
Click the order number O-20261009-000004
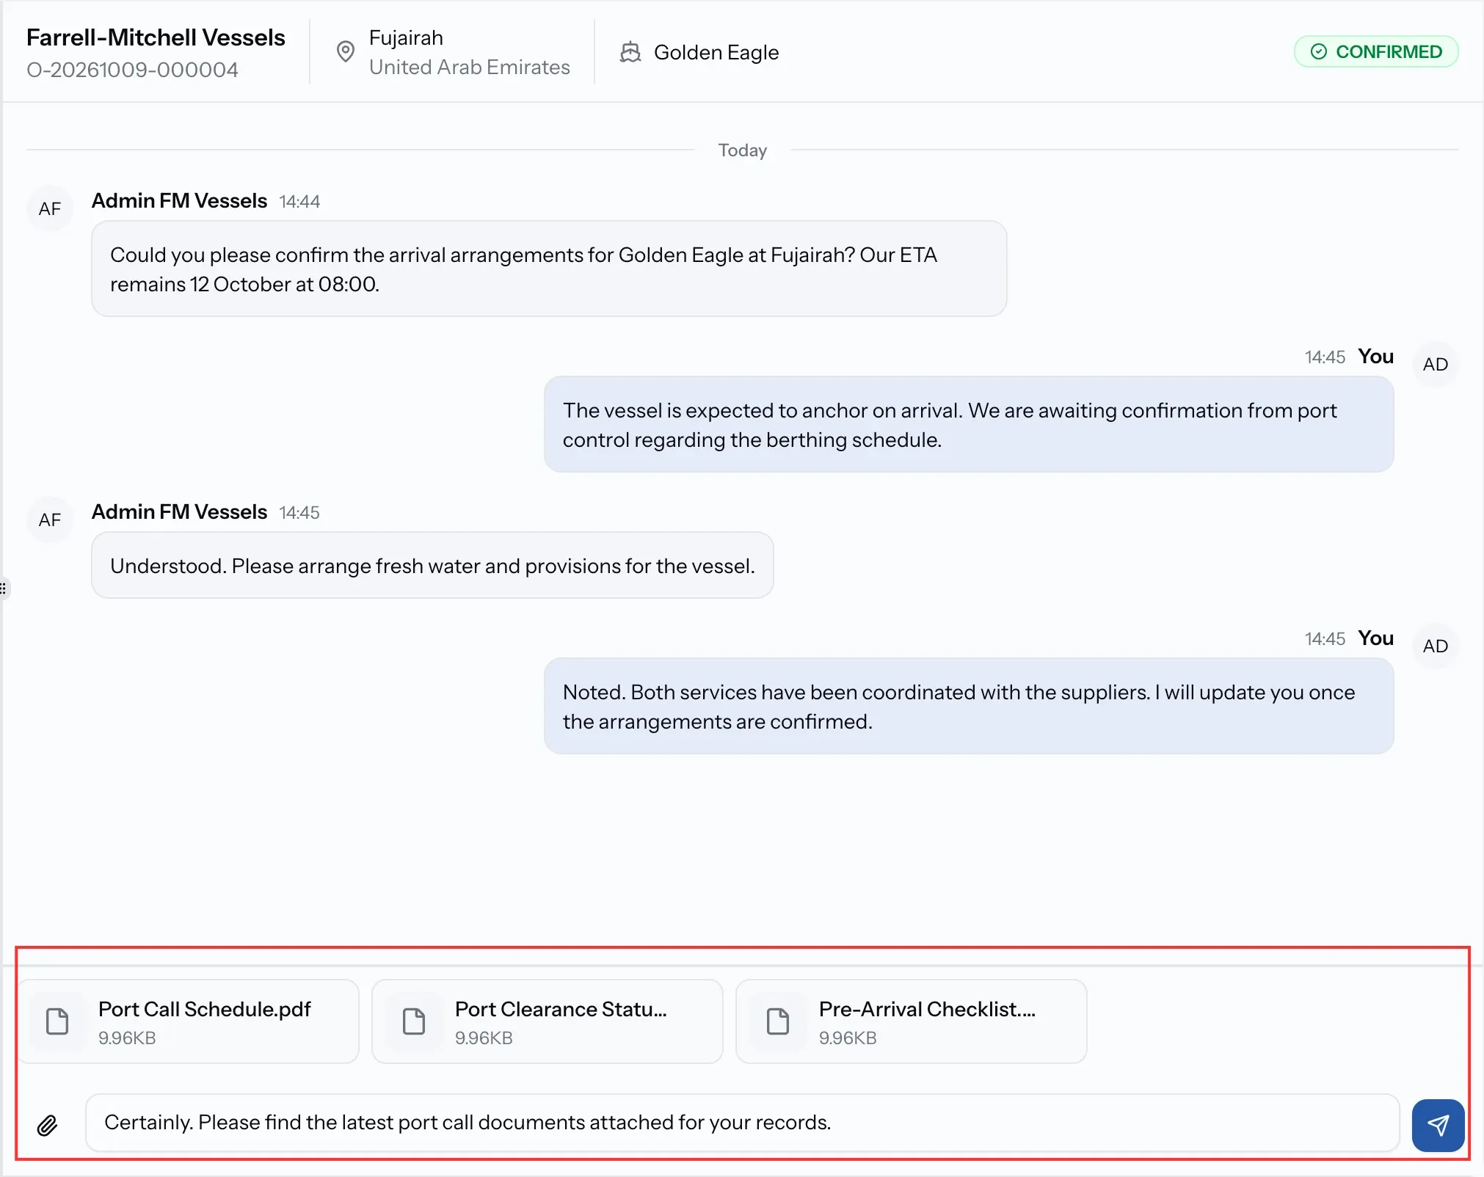point(133,70)
